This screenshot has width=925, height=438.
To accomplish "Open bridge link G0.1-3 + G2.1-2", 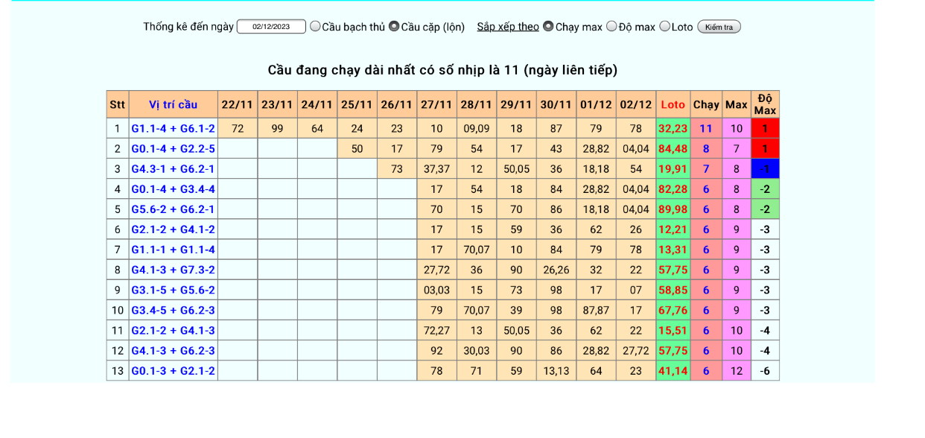I will [x=173, y=370].
